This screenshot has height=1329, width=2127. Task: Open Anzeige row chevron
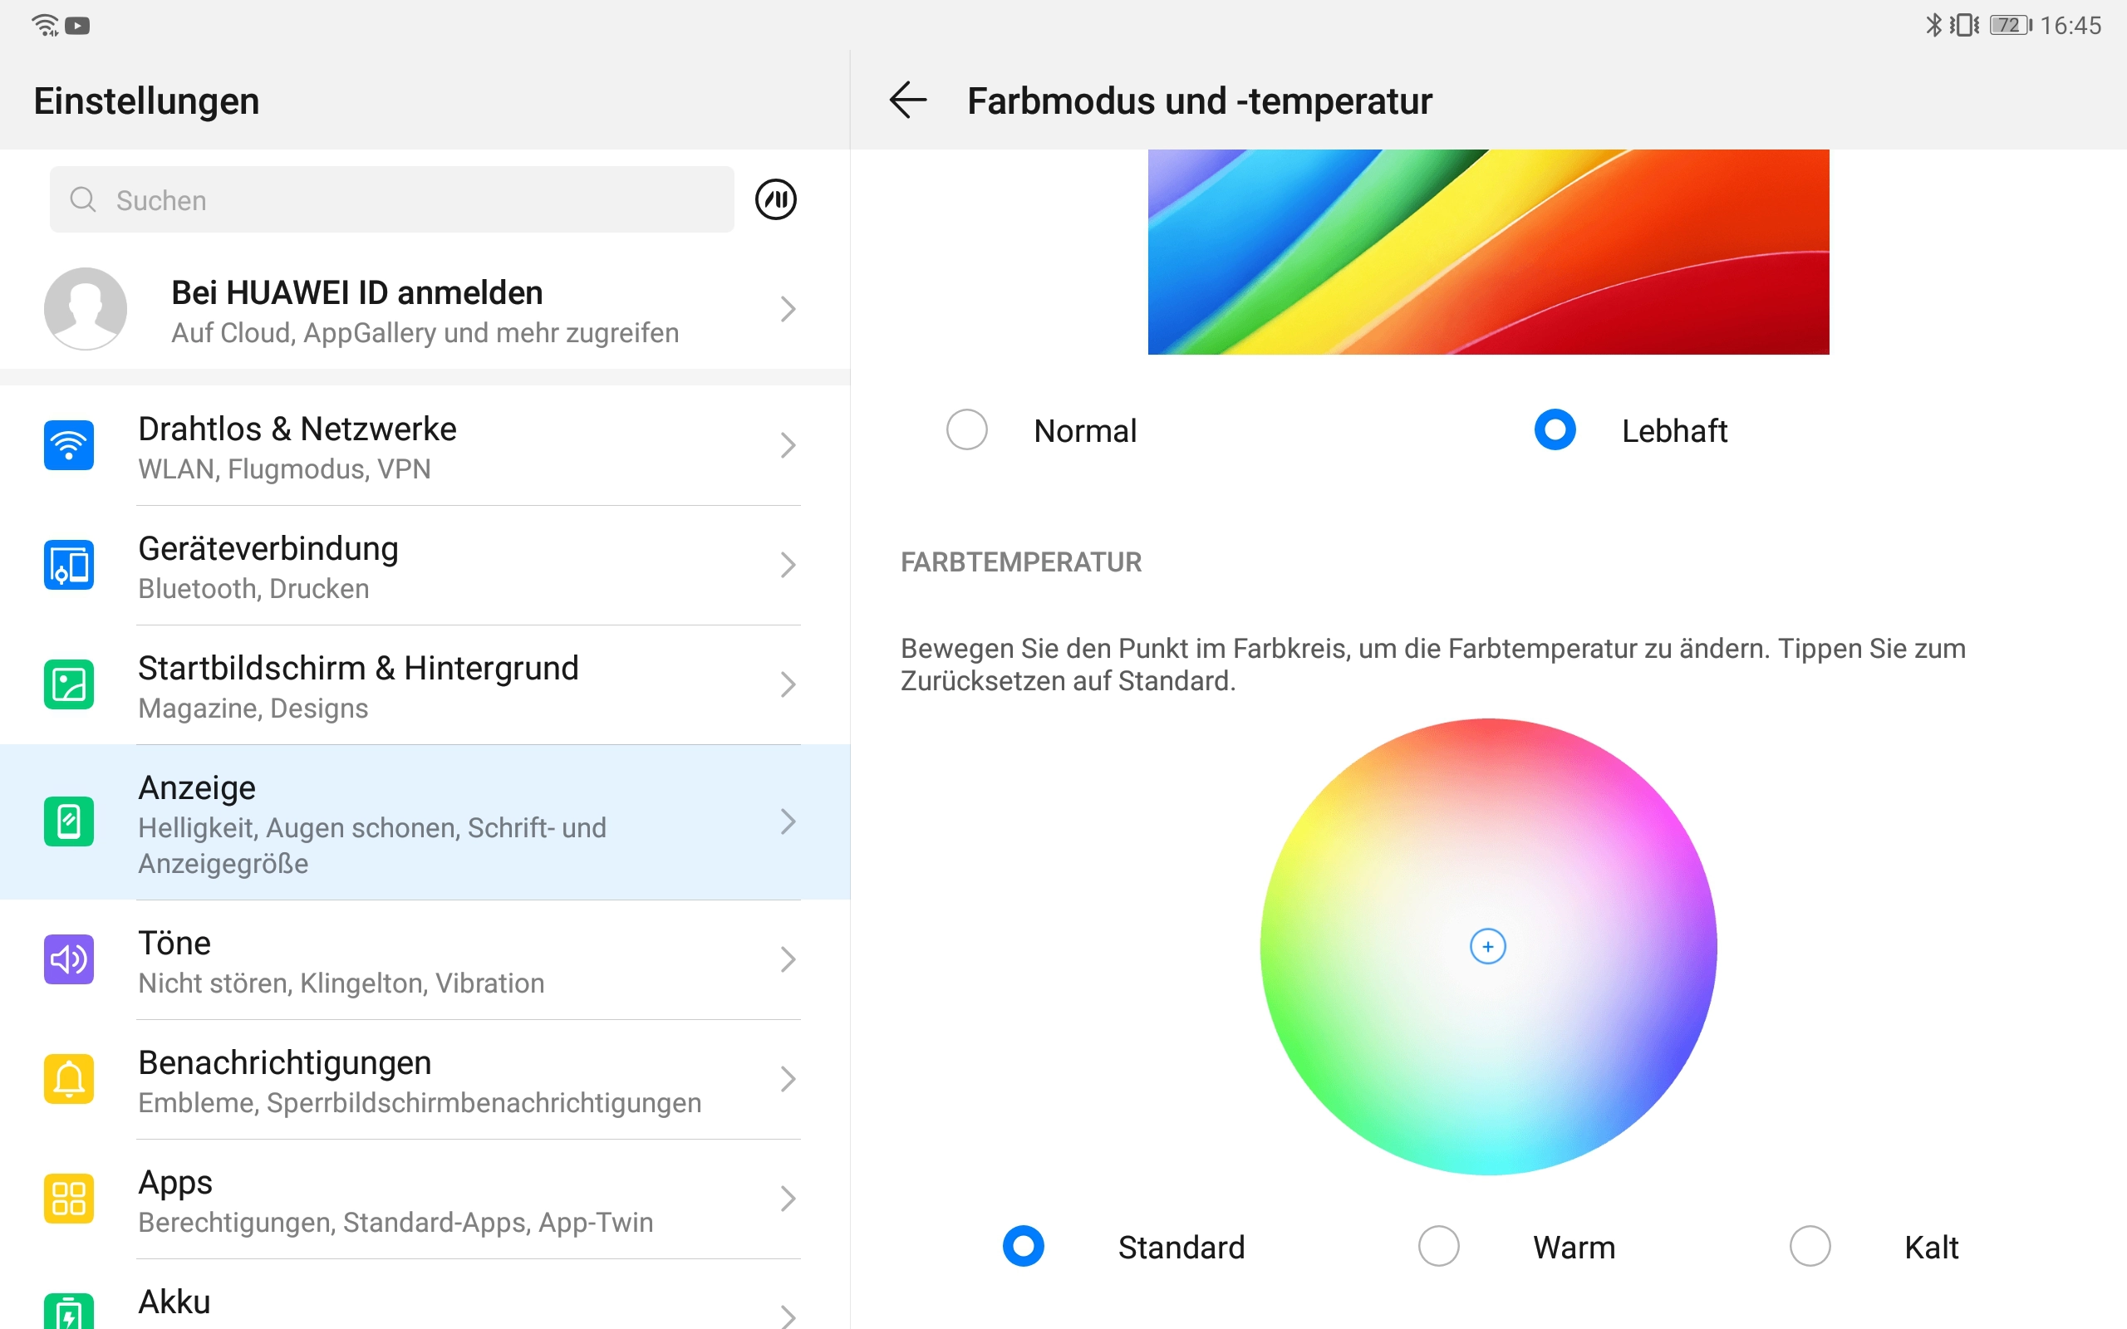[788, 821]
